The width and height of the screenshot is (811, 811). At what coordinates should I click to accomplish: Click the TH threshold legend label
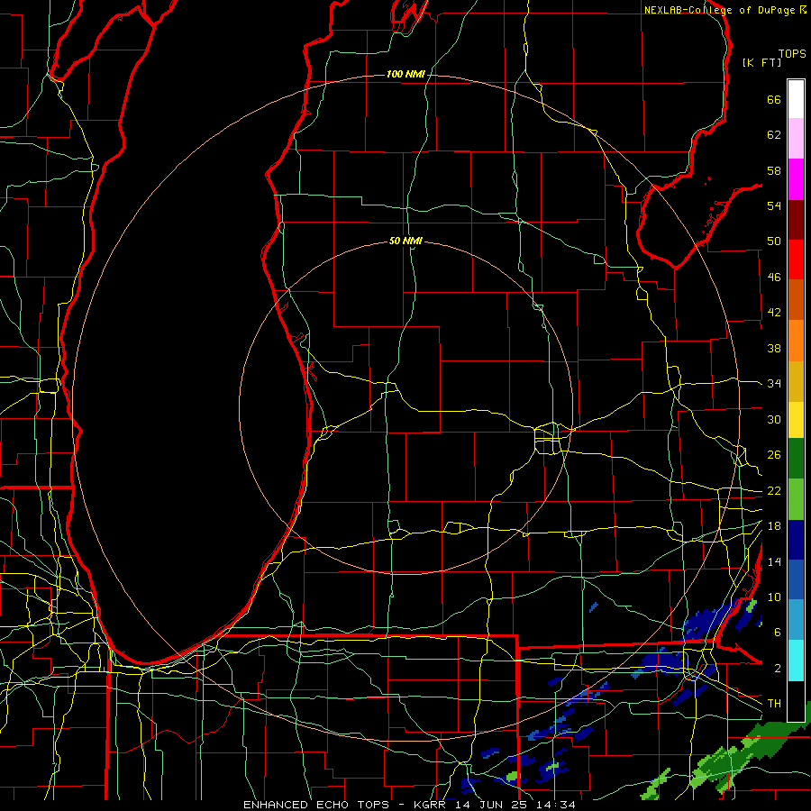[774, 704]
